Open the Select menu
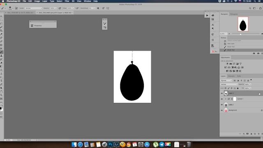 59,1
